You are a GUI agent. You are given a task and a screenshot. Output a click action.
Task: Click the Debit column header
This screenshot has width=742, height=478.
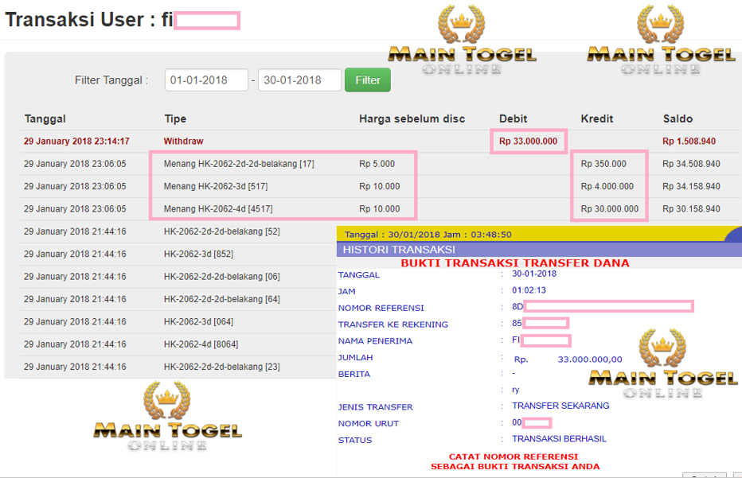pyautogui.click(x=514, y=119)
